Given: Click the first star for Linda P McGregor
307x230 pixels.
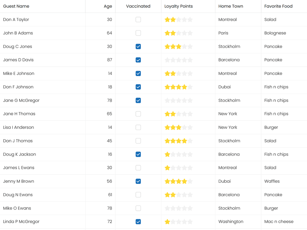Looking at the screenshot, I should [x=167, y=222].
